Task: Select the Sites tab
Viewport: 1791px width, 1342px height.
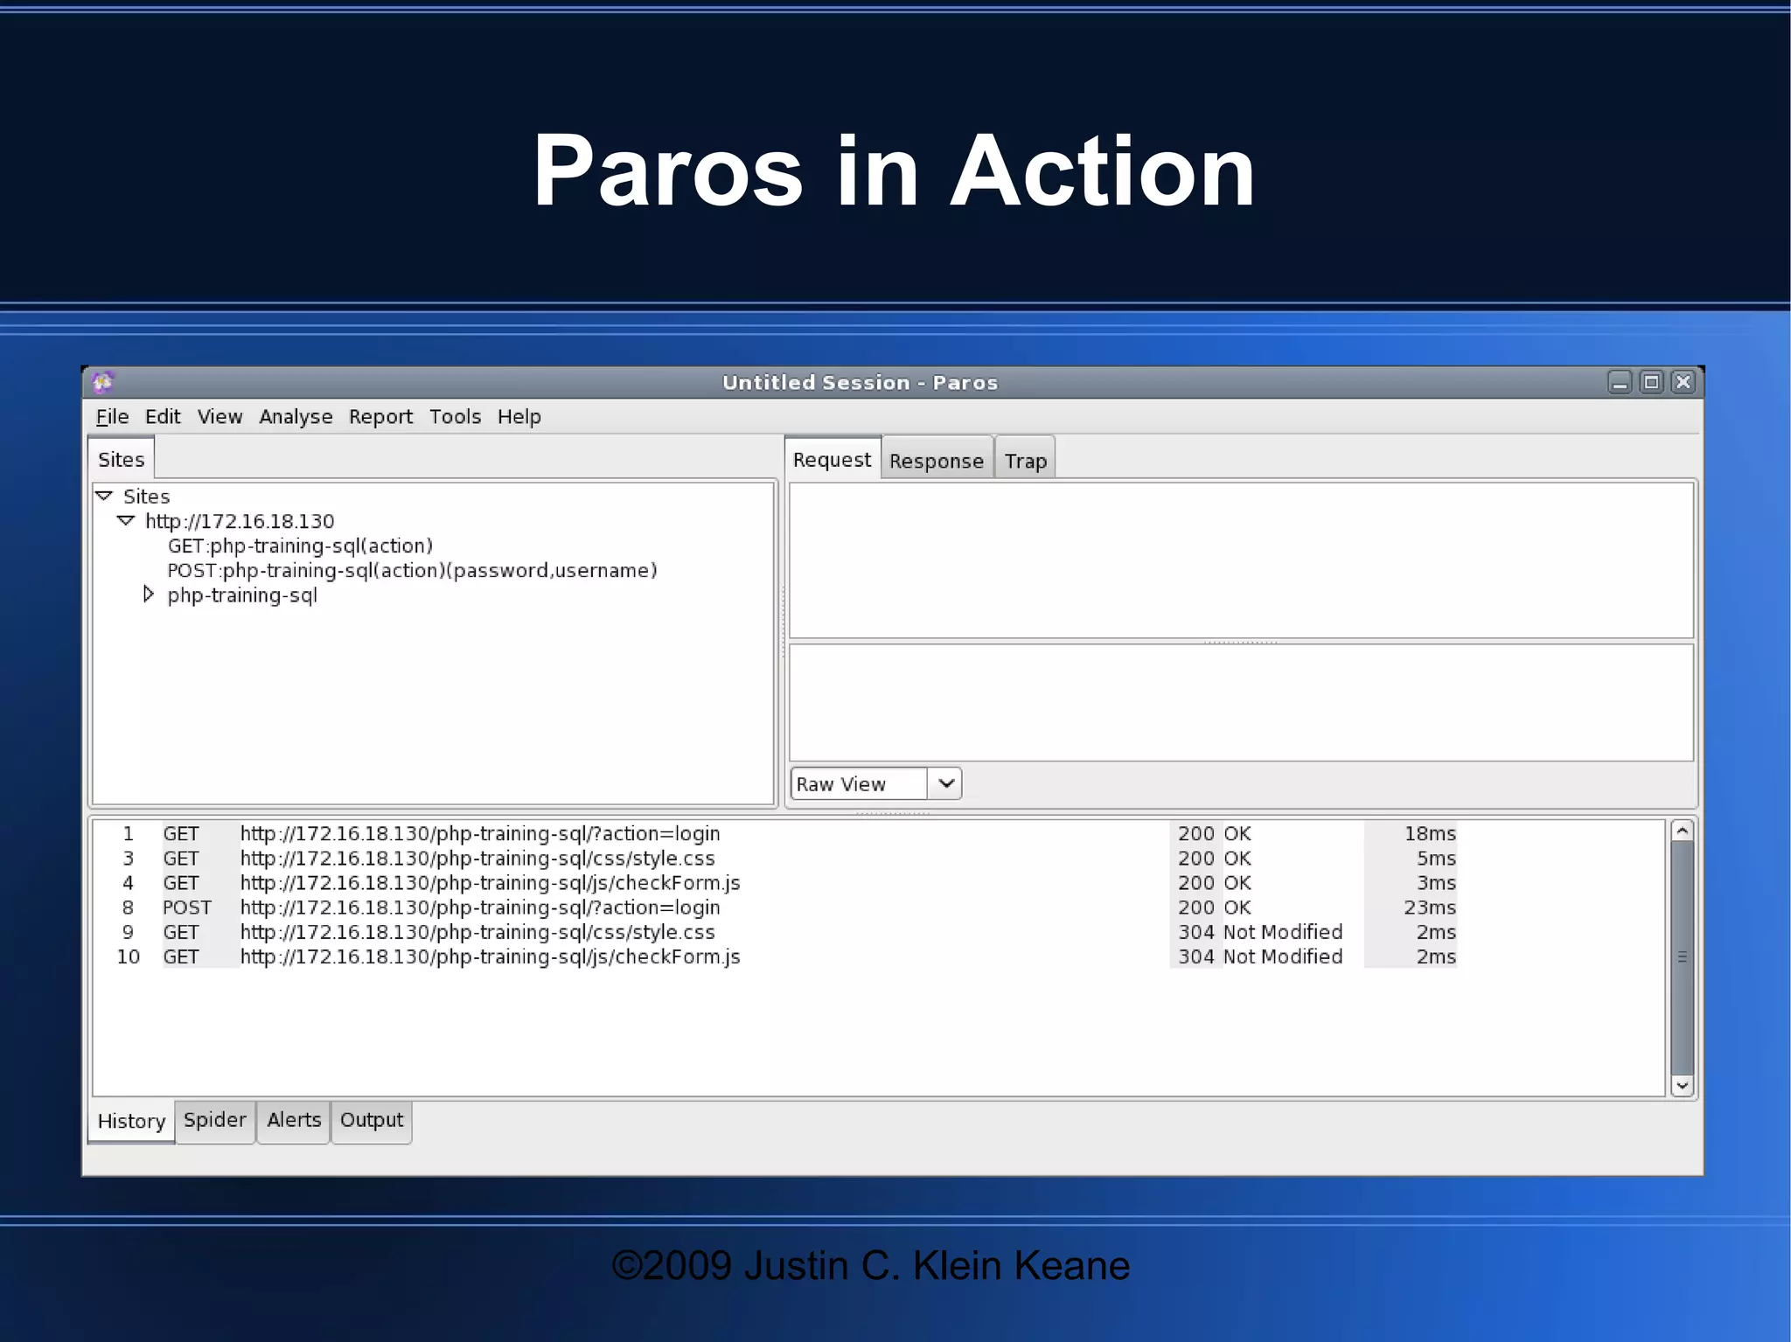Action: pos(121,459)
